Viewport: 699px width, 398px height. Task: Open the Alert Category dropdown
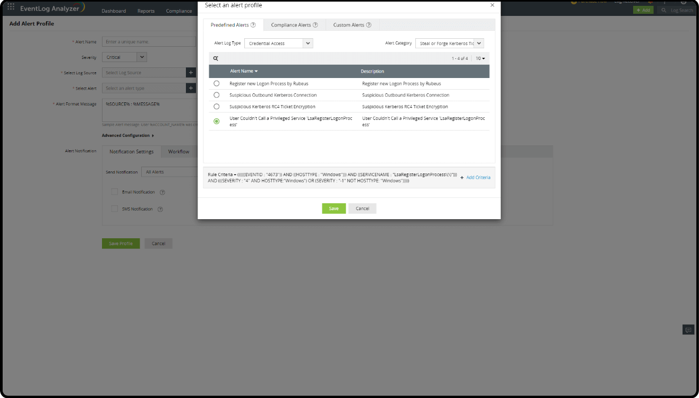tap(449, 44)
